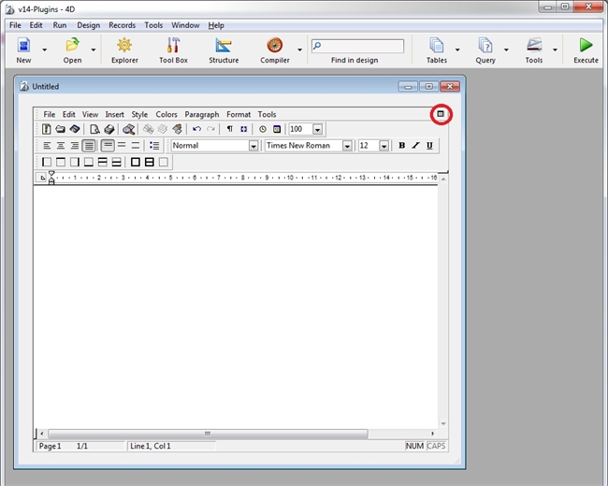Click the Structure toolbar icon
The width and height of the screenshot is (608, 486).
tap(224, 50)
